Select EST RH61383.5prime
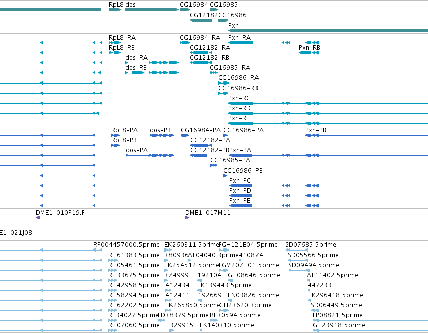This screenshot has width=428, height=333. pyautogui.click(x=134, y=255)
